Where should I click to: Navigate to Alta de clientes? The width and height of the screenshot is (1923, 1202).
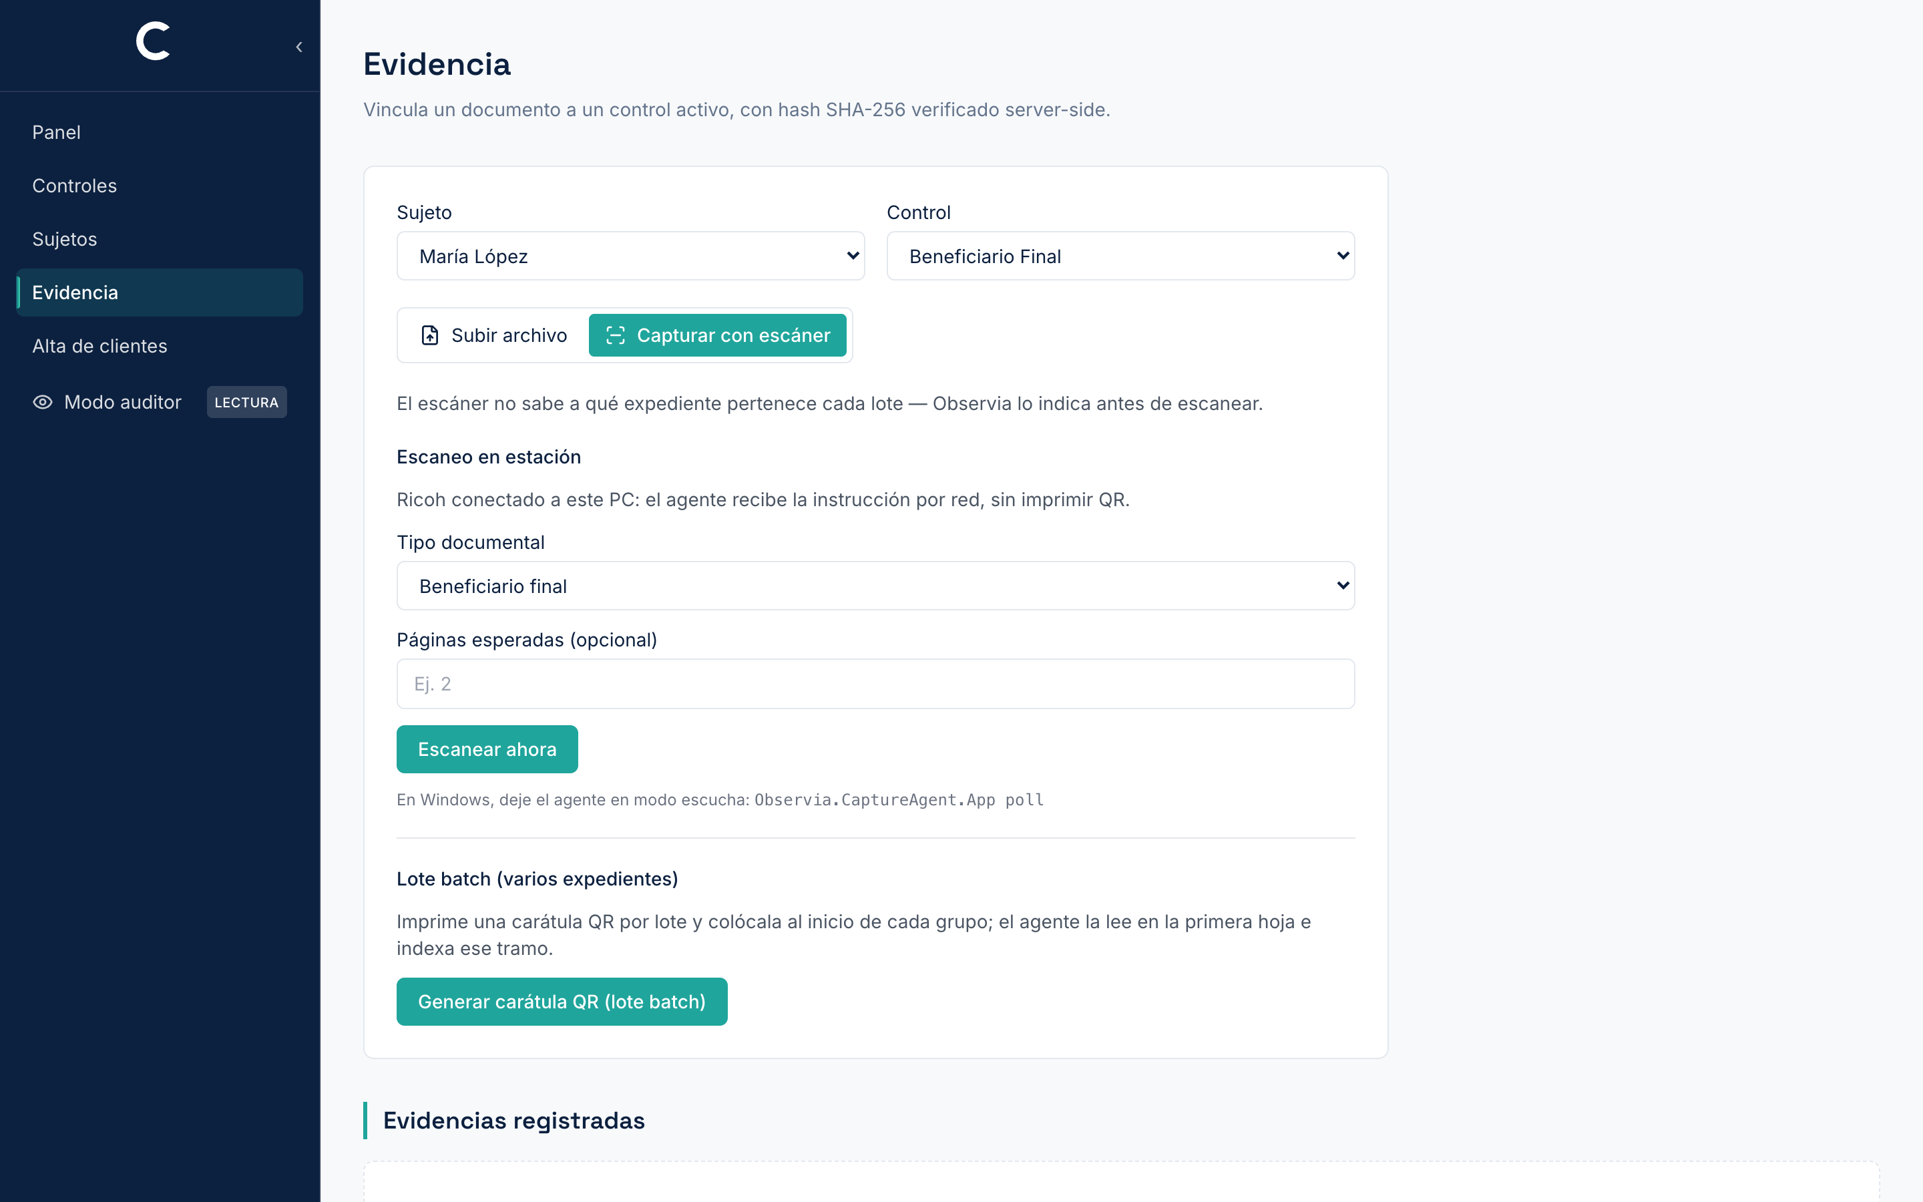[x=159, y=346]
